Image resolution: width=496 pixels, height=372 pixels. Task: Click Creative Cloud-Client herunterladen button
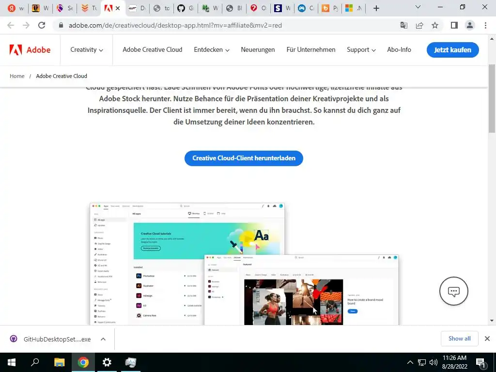pyautogui.click(x=244, y=158)
